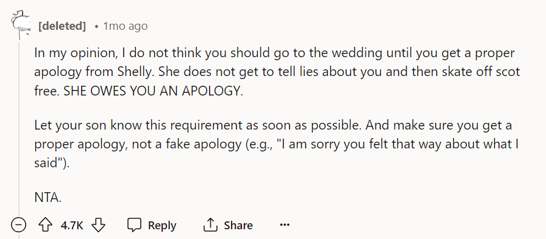Downvote the comment with the down arrow
Image resolution: width=546 pixels, height=239 pixels.
pyautogui.click(x=98, y=225)
